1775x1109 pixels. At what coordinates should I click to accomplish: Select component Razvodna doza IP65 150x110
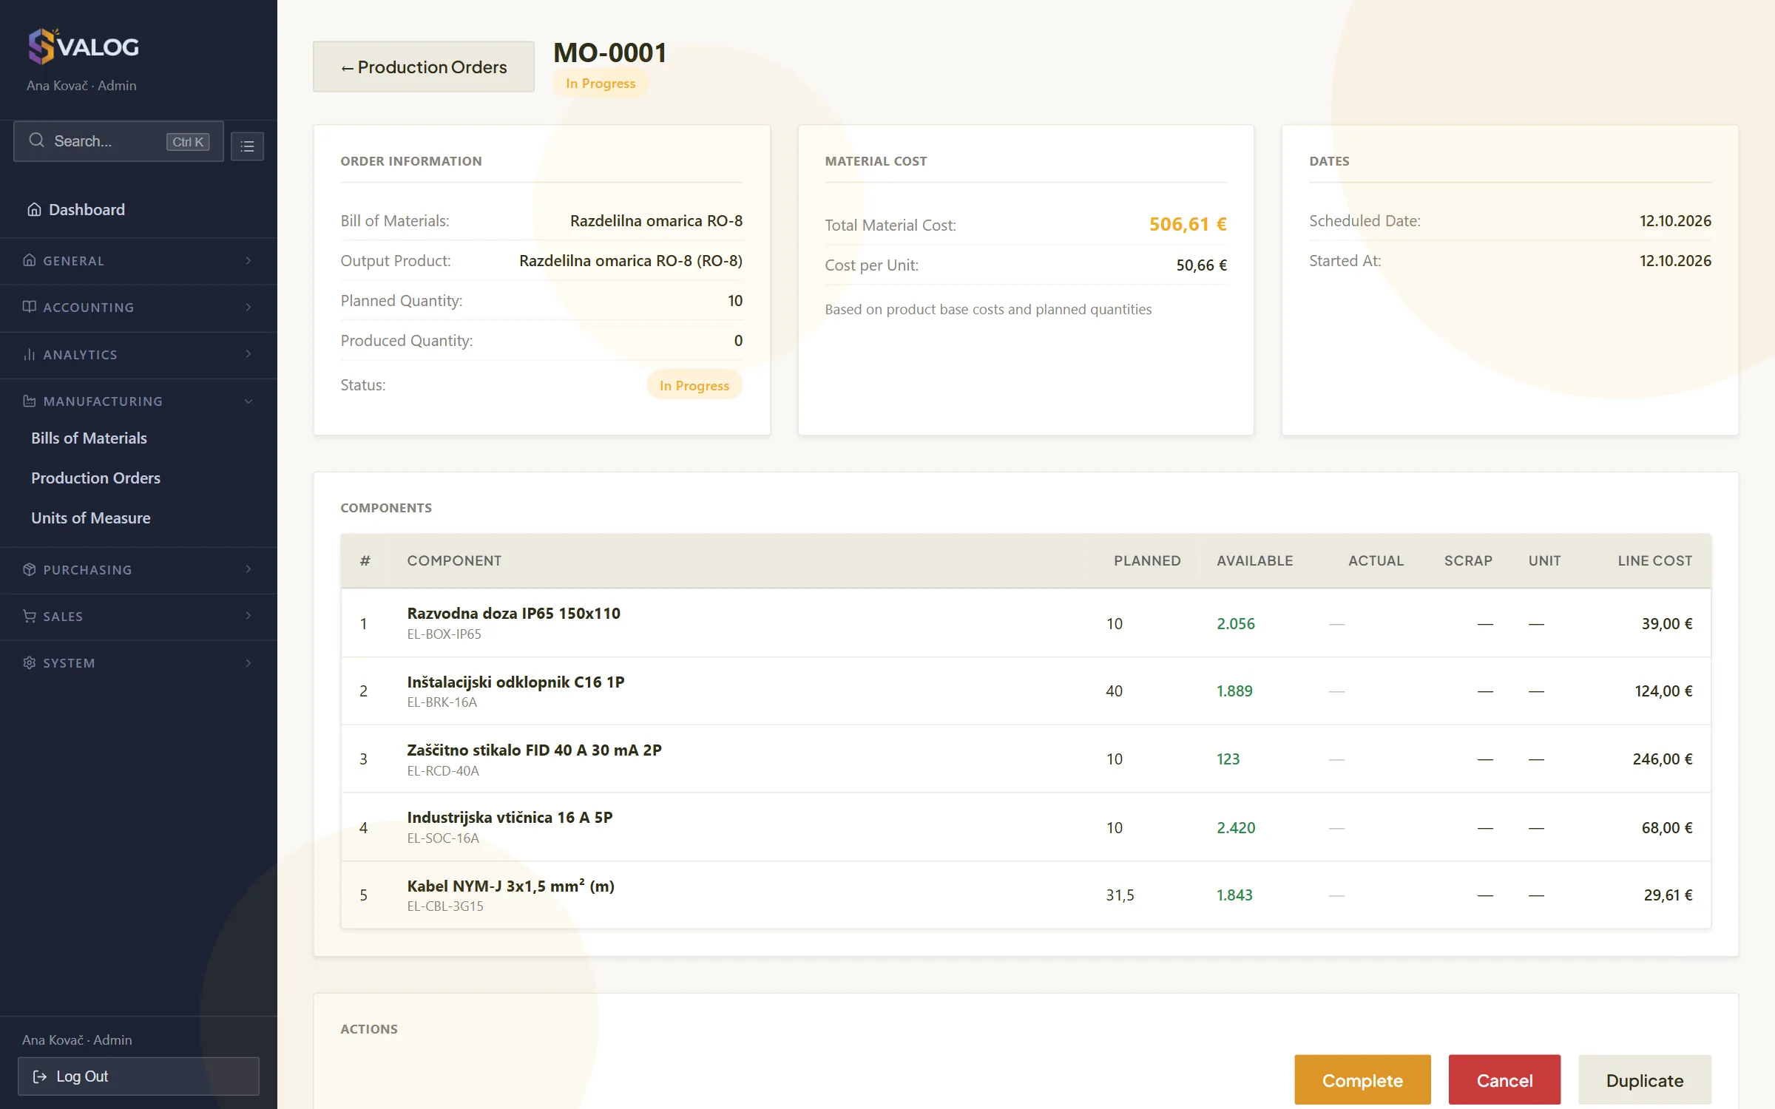pos(513,614)
